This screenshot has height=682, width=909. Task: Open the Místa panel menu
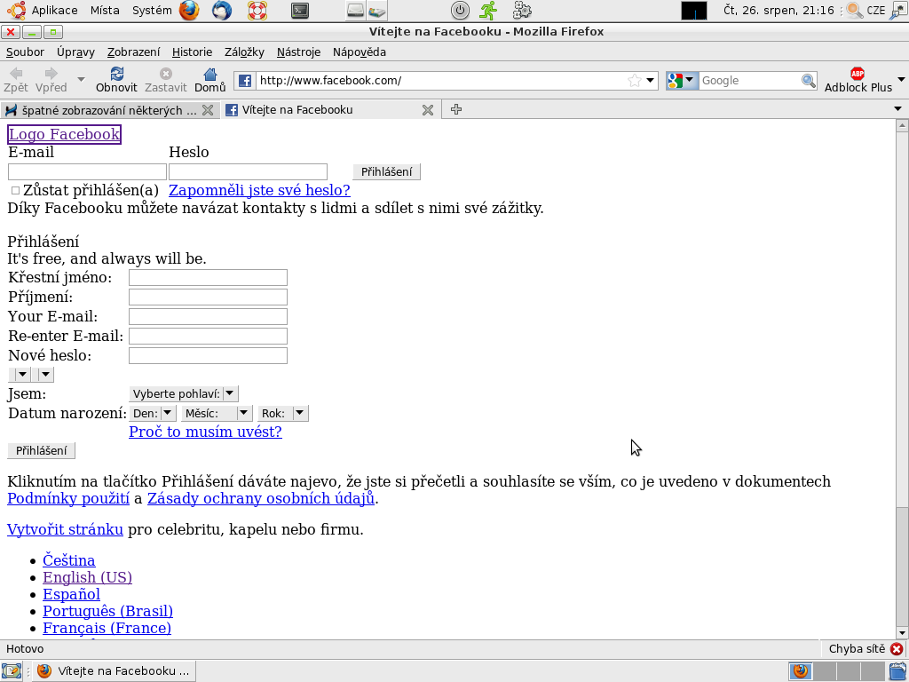coord(105,11)
